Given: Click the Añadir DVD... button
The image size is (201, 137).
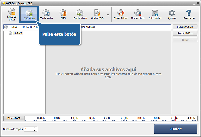Looking at the screenshot, I should (x=185, y=33).
